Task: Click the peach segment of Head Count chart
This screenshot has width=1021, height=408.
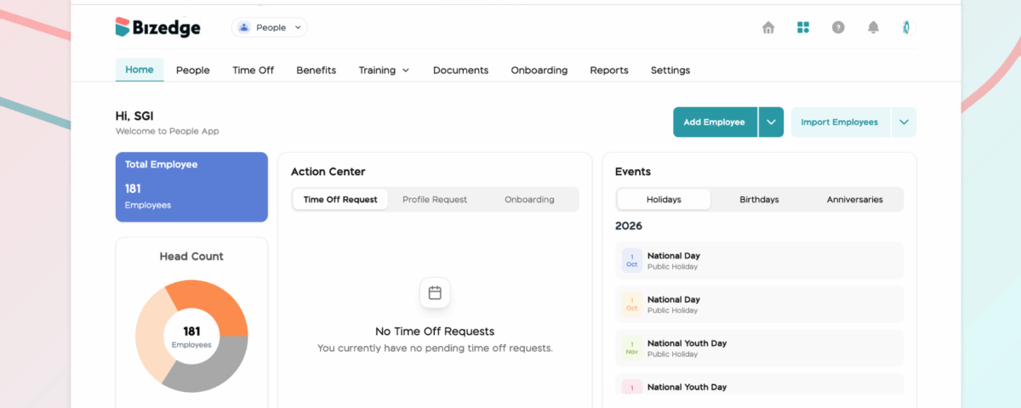Action: tap(149, 335)
